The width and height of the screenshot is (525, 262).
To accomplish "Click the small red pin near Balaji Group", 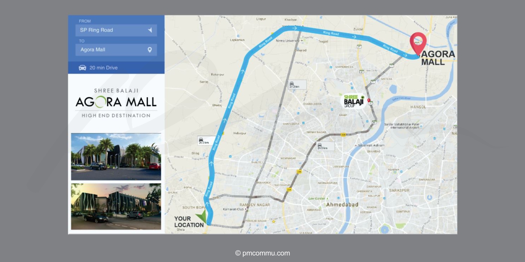I will pos(369,101).
